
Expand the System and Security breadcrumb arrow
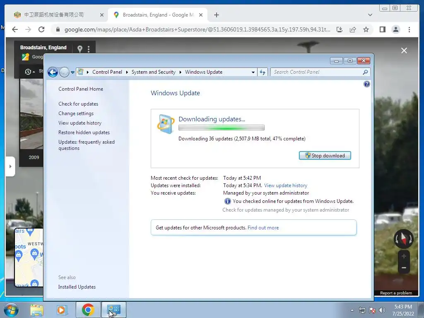point(181,72)
